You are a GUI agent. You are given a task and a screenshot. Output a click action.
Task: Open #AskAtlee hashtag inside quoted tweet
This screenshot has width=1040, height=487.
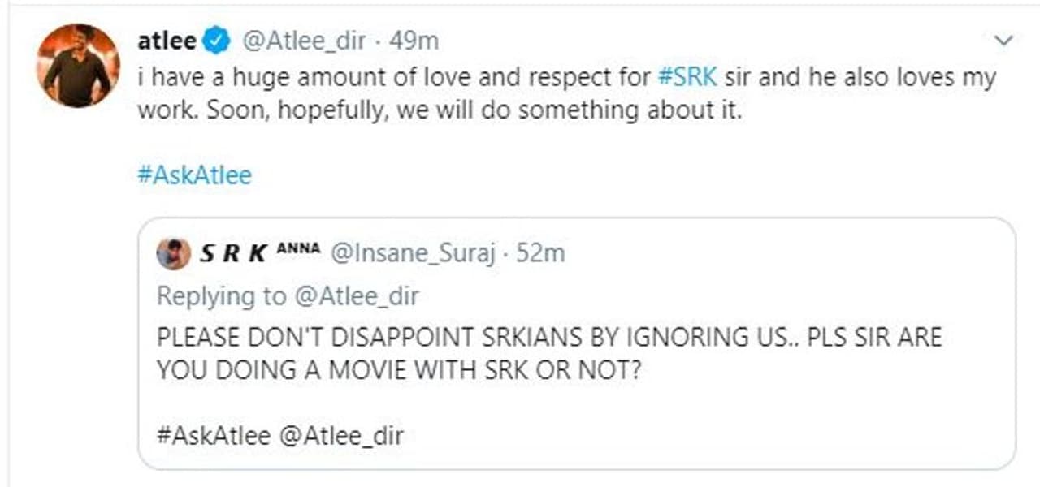click(x=213, y=436)
